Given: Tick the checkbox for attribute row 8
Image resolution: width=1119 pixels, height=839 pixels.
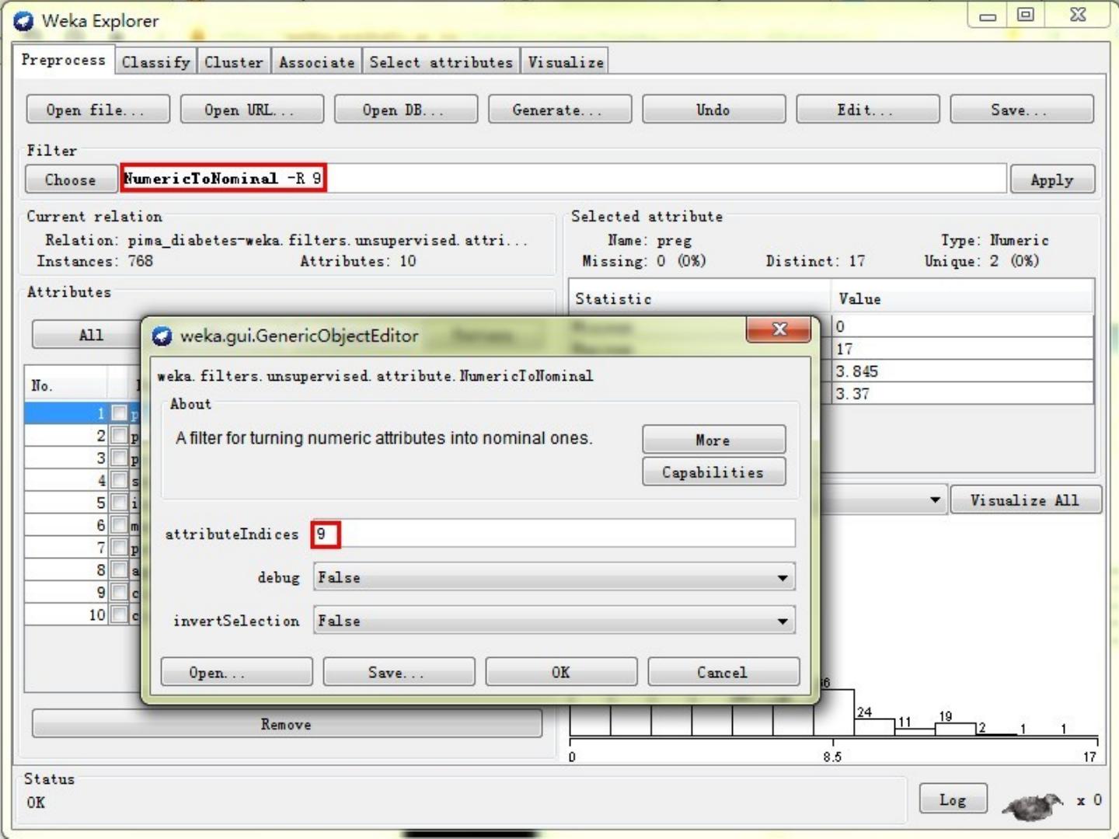Looking at the screenshot, I should coord(119,570).
